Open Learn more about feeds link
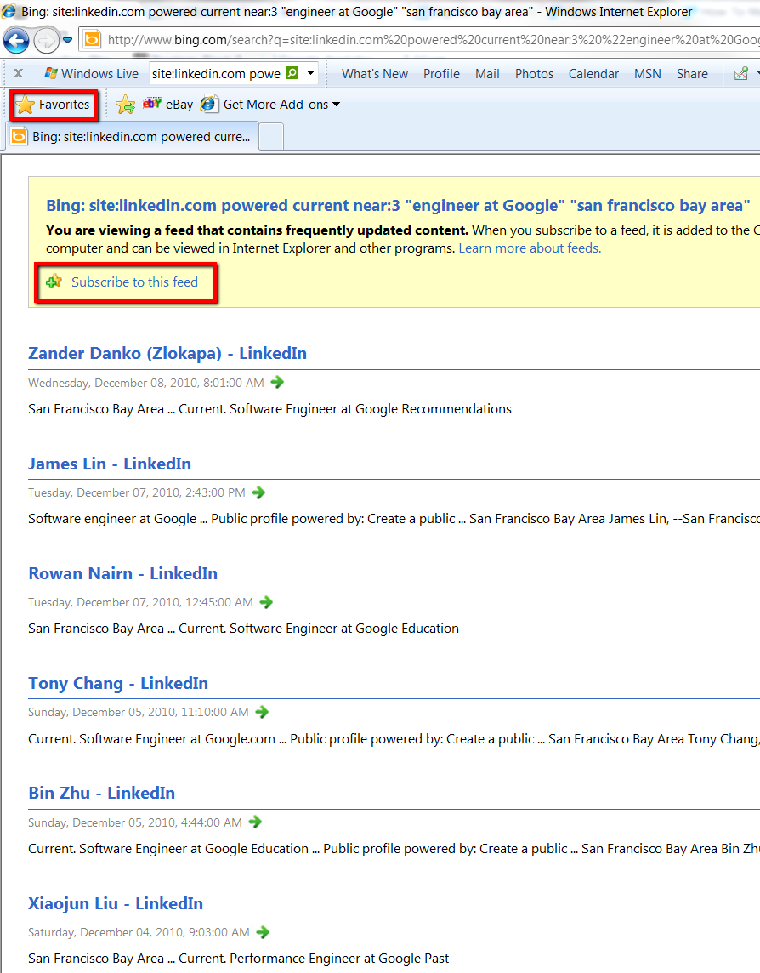 tap(530, 248)
